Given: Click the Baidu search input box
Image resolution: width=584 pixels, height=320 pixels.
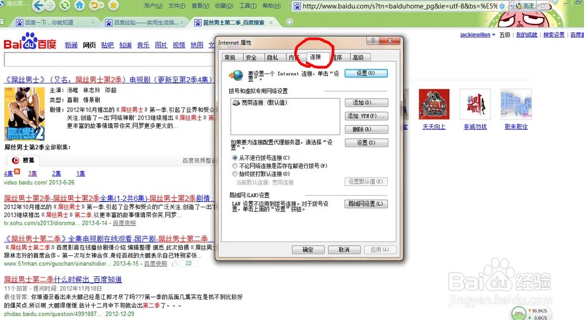Looking at the screenshot, I should coord(109,59).
